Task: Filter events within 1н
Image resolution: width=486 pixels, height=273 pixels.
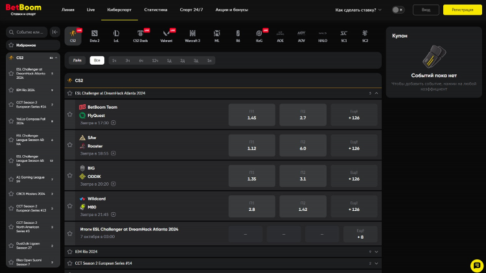Action: click(x=209, y=61)
